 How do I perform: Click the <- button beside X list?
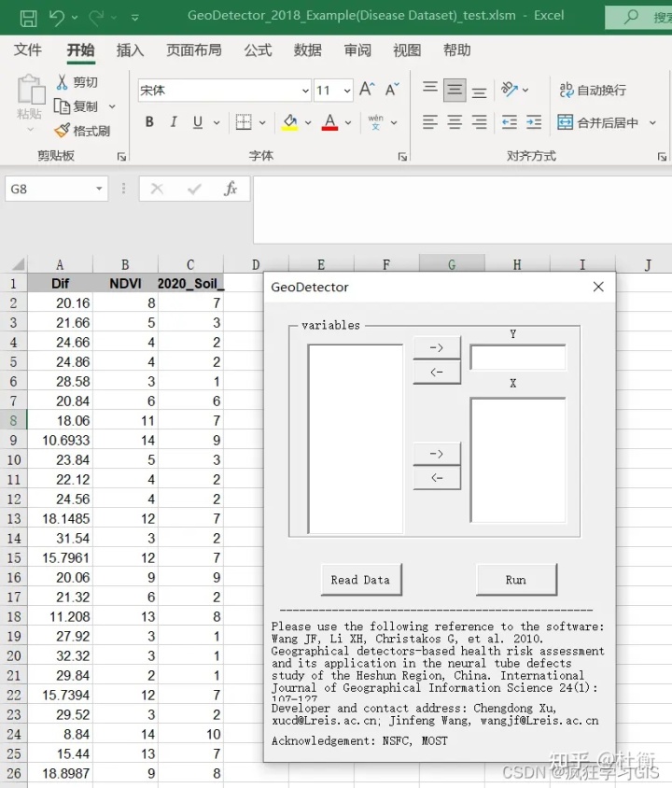437,478
